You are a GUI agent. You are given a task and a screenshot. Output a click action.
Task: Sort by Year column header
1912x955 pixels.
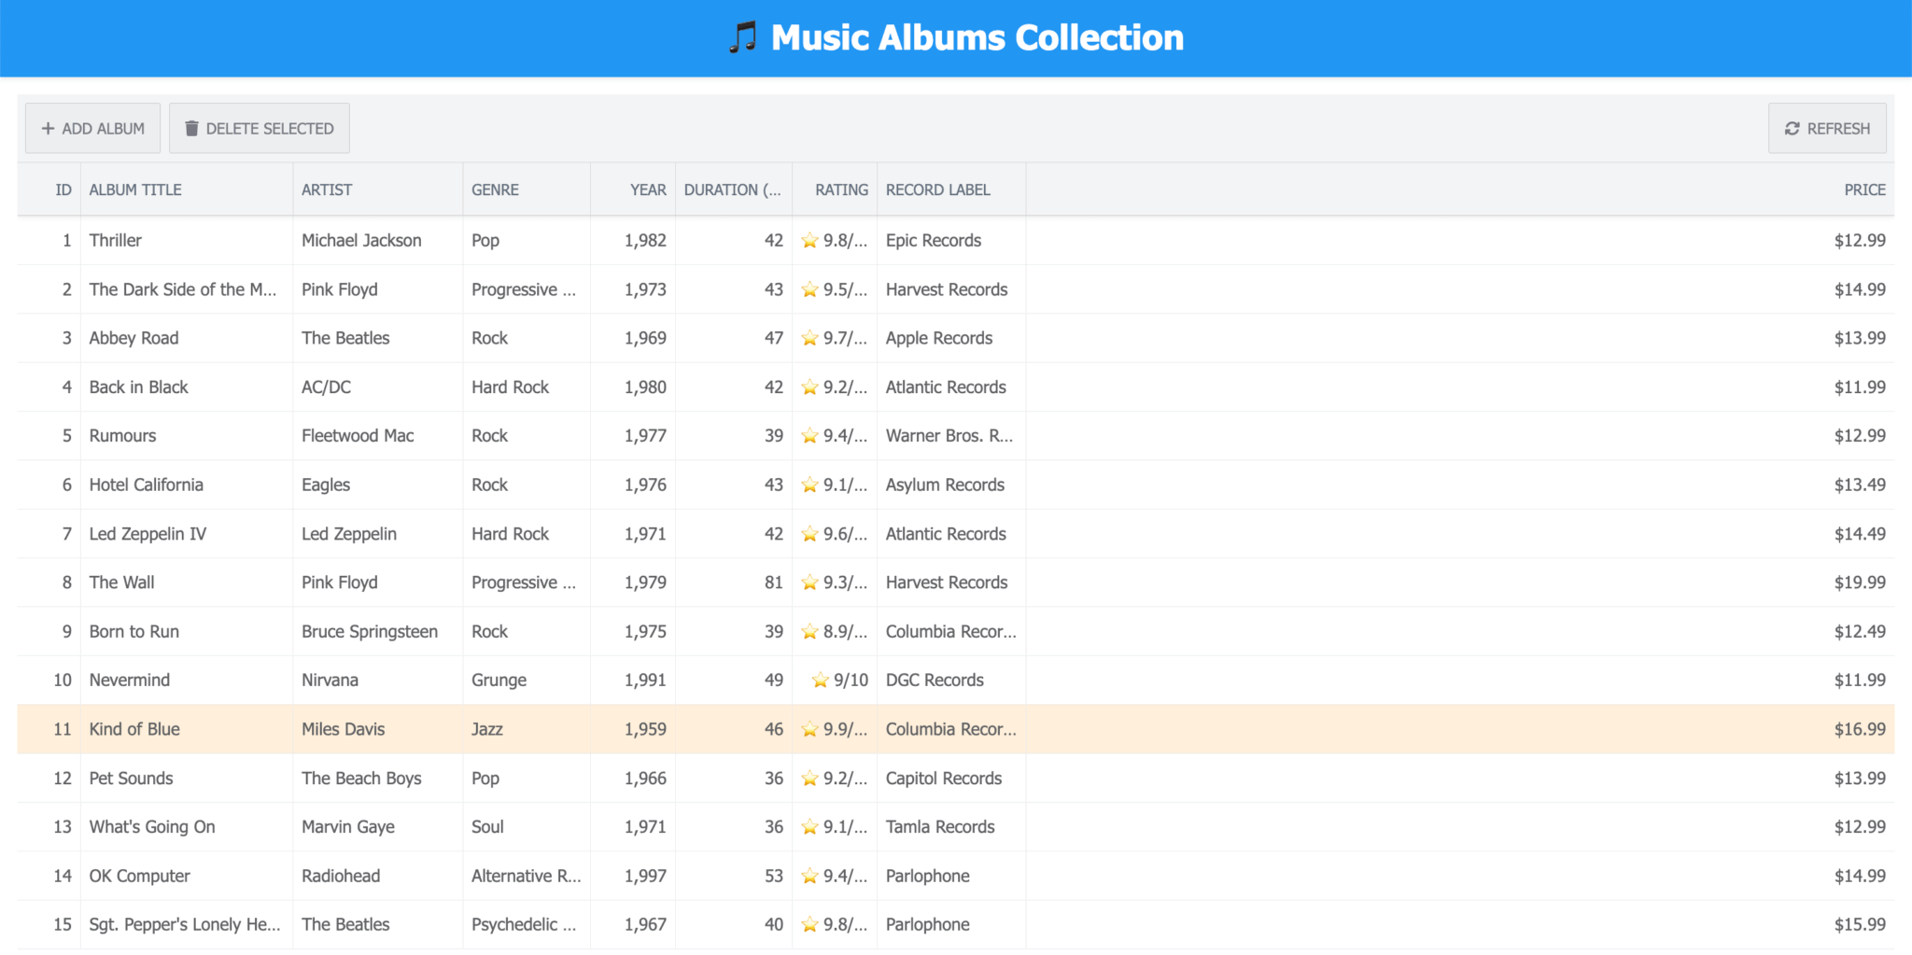(x=633, y=190)
